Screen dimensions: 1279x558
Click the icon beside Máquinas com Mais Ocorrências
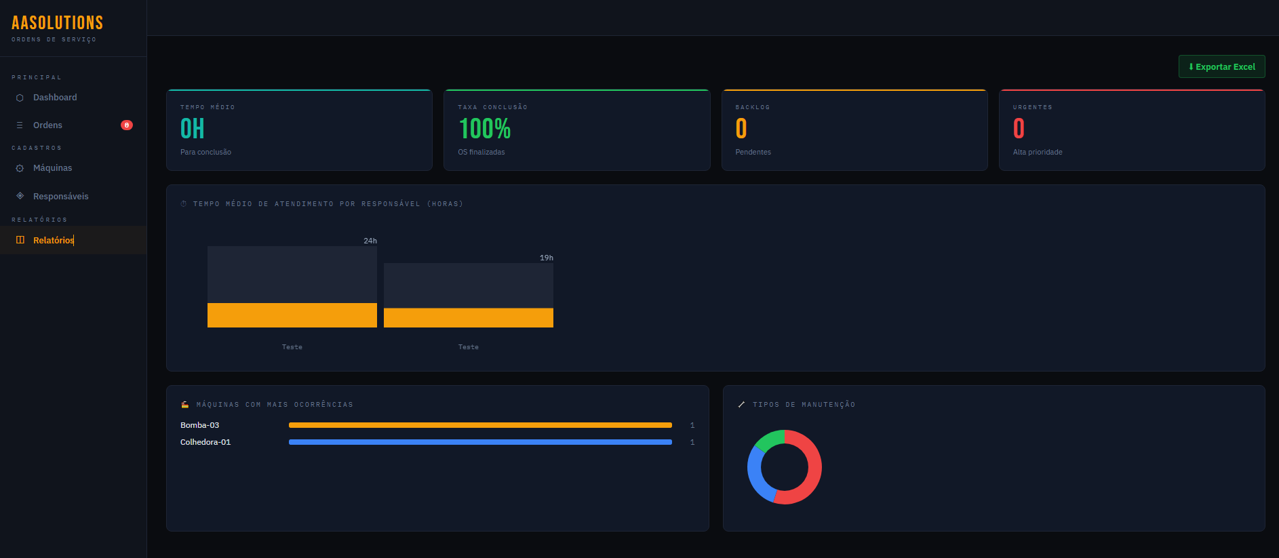click(185, 405)
